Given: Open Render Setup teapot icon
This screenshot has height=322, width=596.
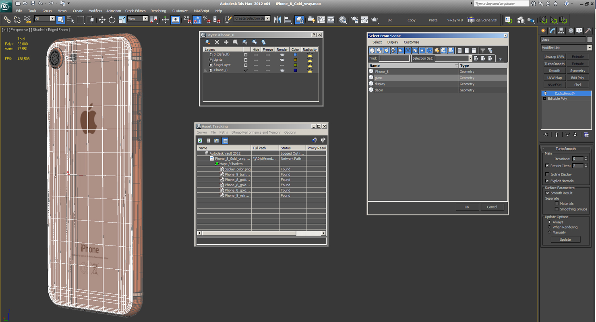Looking at the screenshot, I should click(x=355, y=19).
